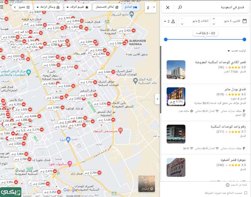The height and width of the screenshot is (197, 251).
Task: Click the filter chips next arrow
Action: pyautogui.click(x=15, y=7)
